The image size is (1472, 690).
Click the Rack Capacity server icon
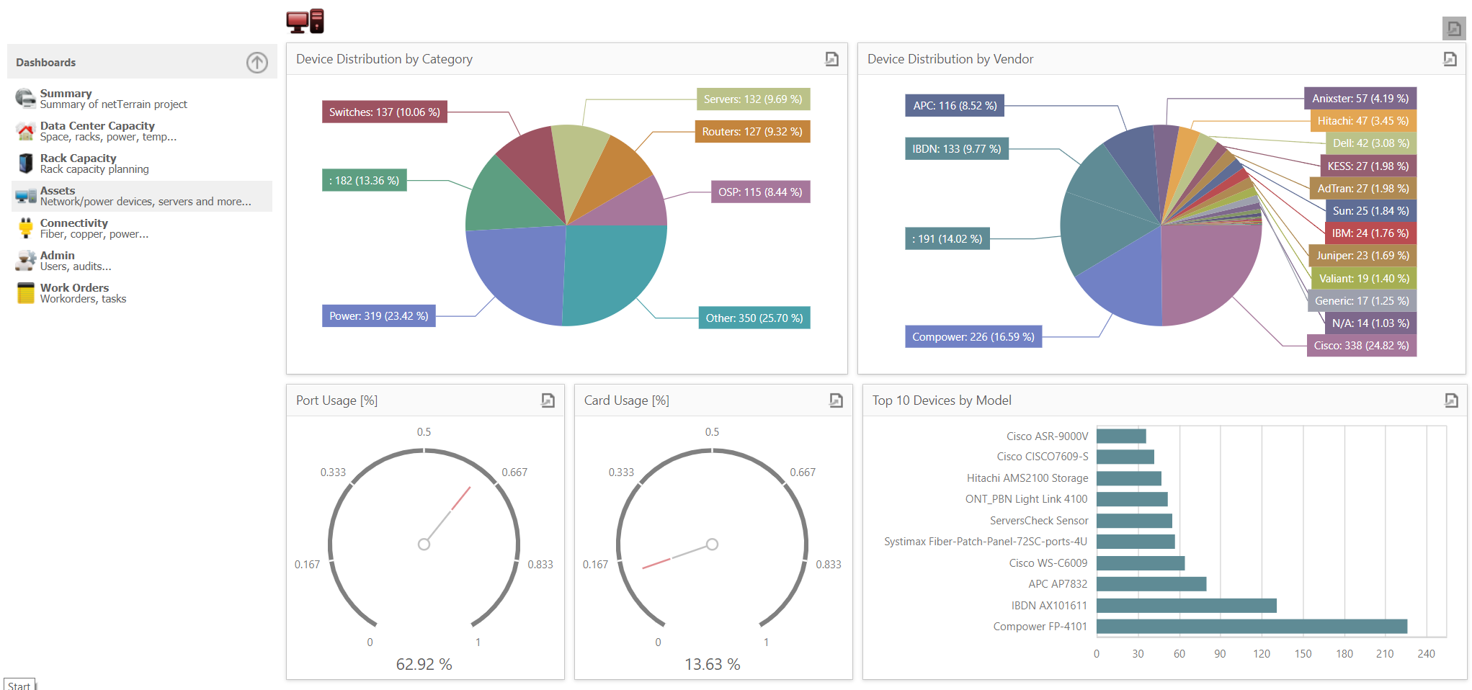click(25, 163)
